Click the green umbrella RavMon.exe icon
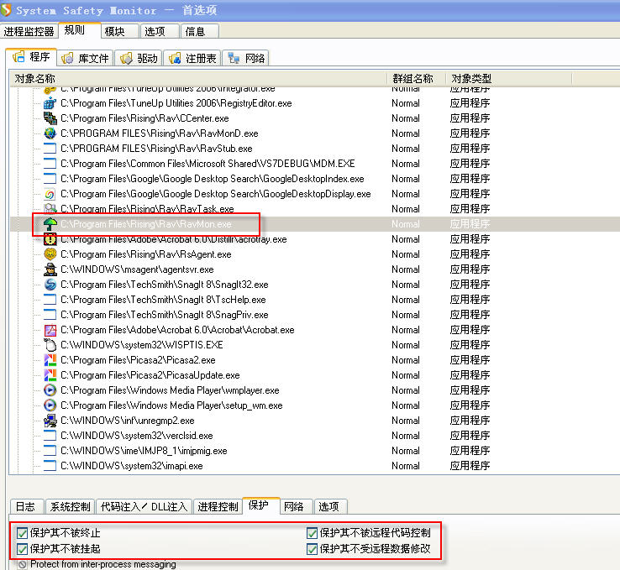The height and width of the screenshot is (570, 620). click(50, 224)
